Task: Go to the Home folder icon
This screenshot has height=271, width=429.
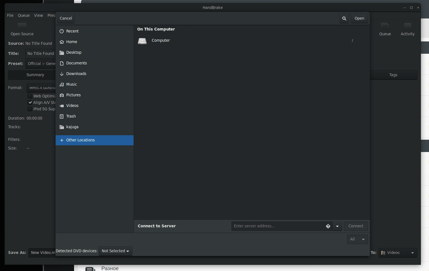Action: pos(62,42)
